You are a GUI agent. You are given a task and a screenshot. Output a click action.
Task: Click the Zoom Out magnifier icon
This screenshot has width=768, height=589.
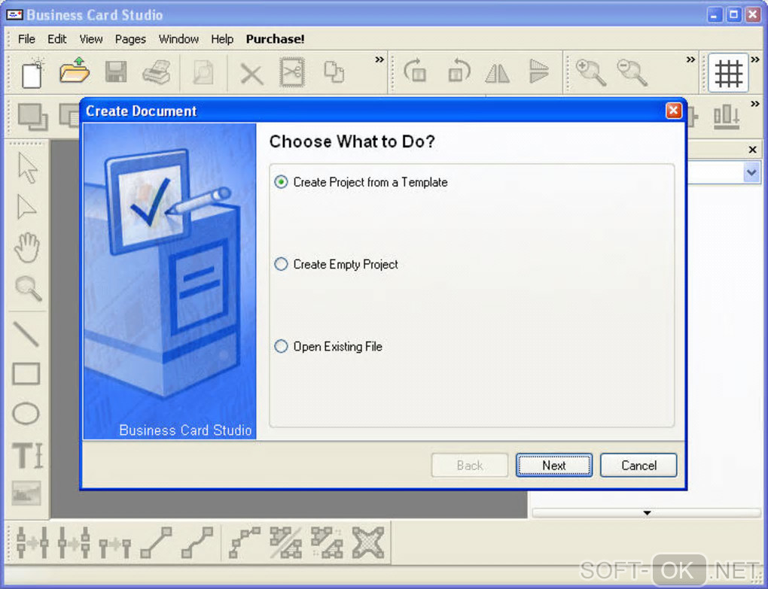coord(632,72)
